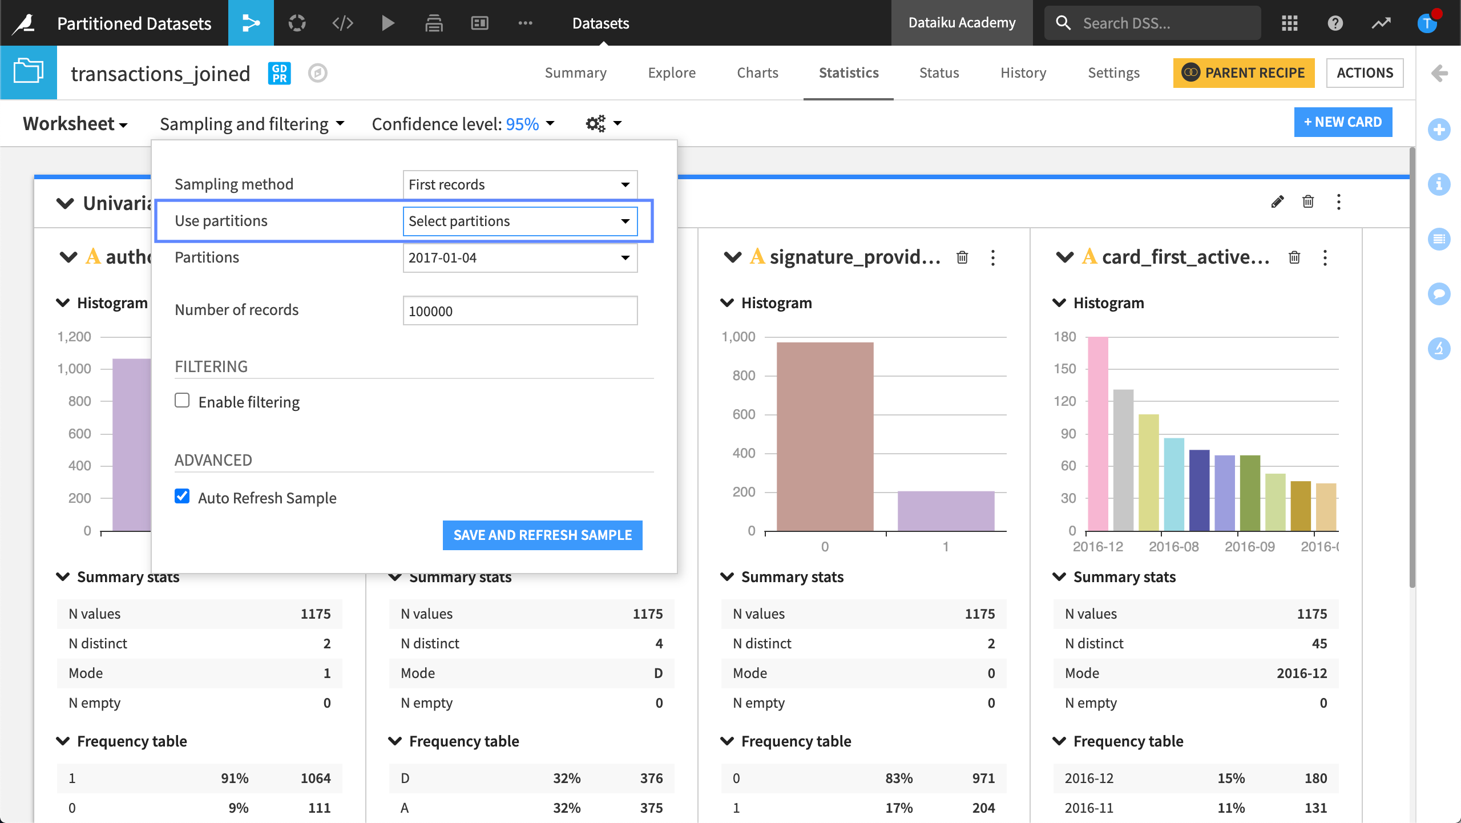Delete the signature_provided column card

(x=962, y=257)
